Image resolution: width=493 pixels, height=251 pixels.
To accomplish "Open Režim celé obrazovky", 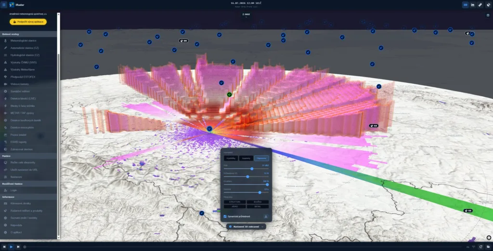I will click(28, 162).
